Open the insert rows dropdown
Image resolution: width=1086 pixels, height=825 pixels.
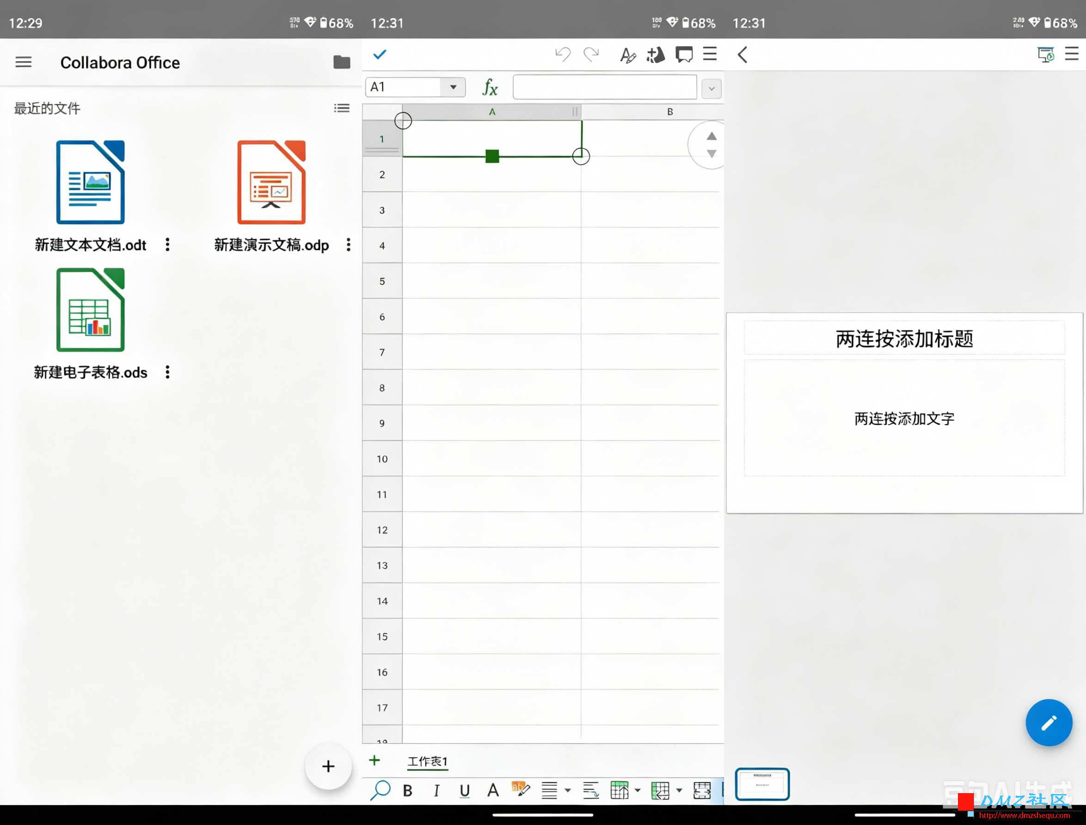pyautogui.click(x=638, y=791)
